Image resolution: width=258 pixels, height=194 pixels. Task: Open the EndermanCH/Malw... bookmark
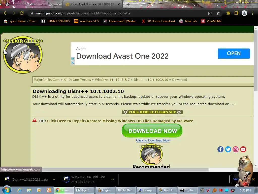pos(120,21)
